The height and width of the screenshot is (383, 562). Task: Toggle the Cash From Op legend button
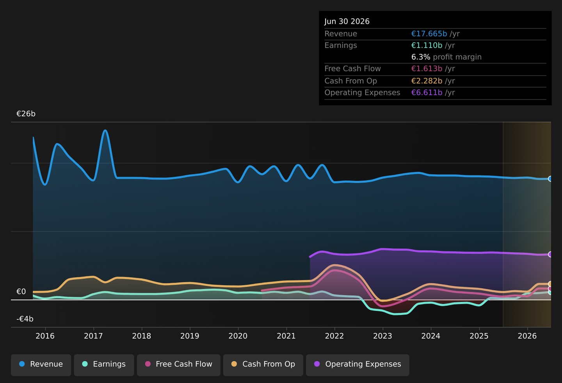263,365
